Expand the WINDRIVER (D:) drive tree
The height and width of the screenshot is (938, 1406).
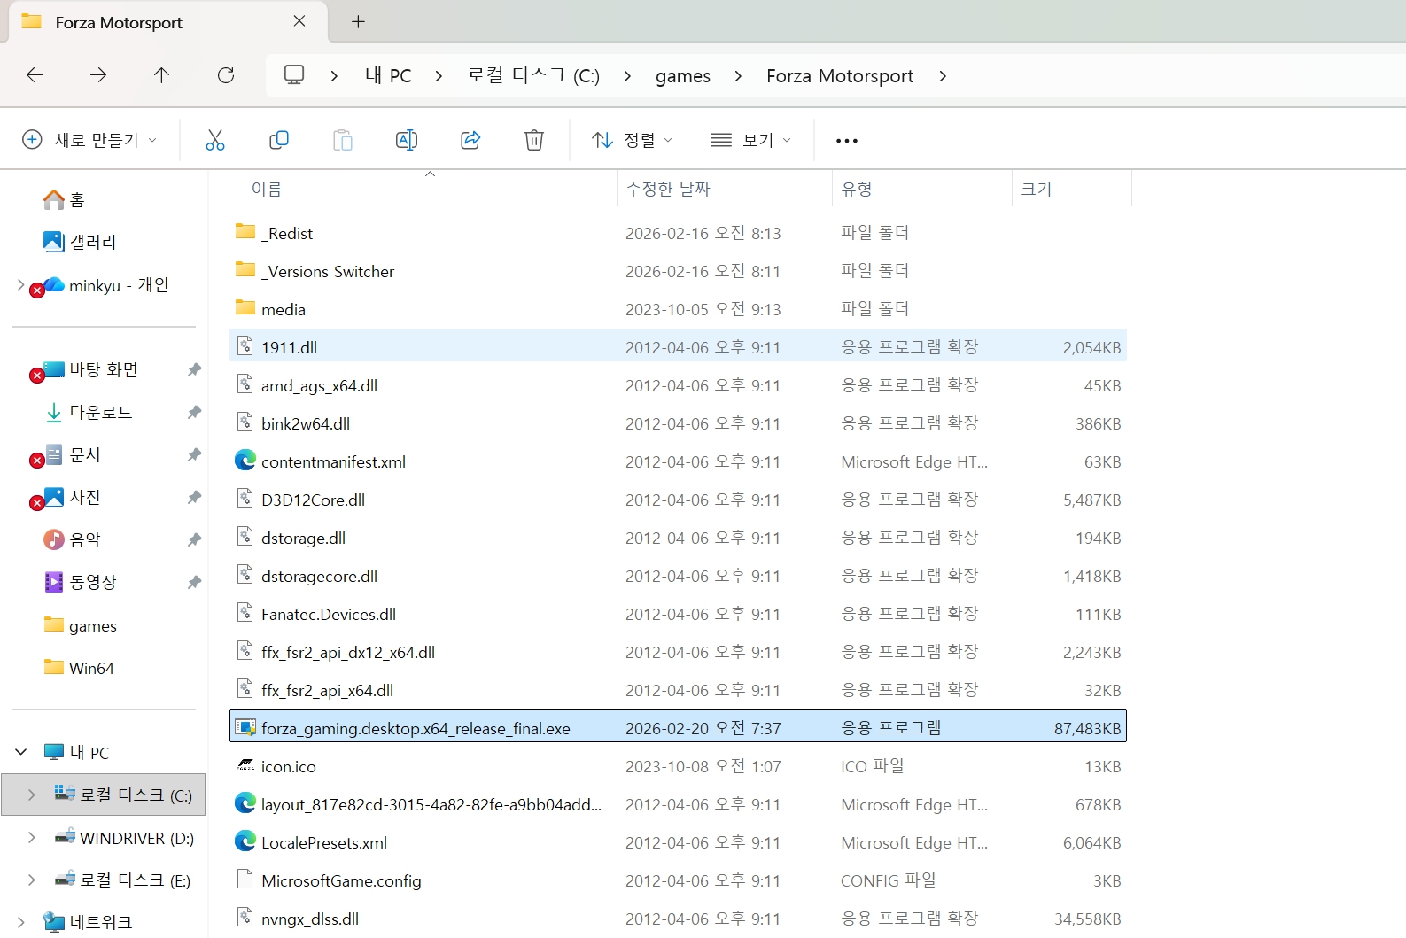(32, 838)
